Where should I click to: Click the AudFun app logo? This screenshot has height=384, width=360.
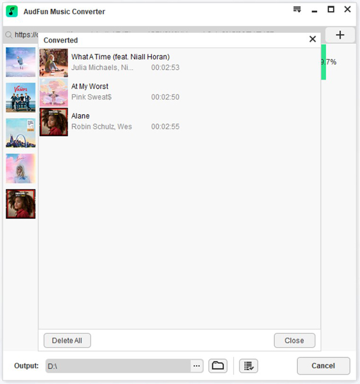pos(12,12)
